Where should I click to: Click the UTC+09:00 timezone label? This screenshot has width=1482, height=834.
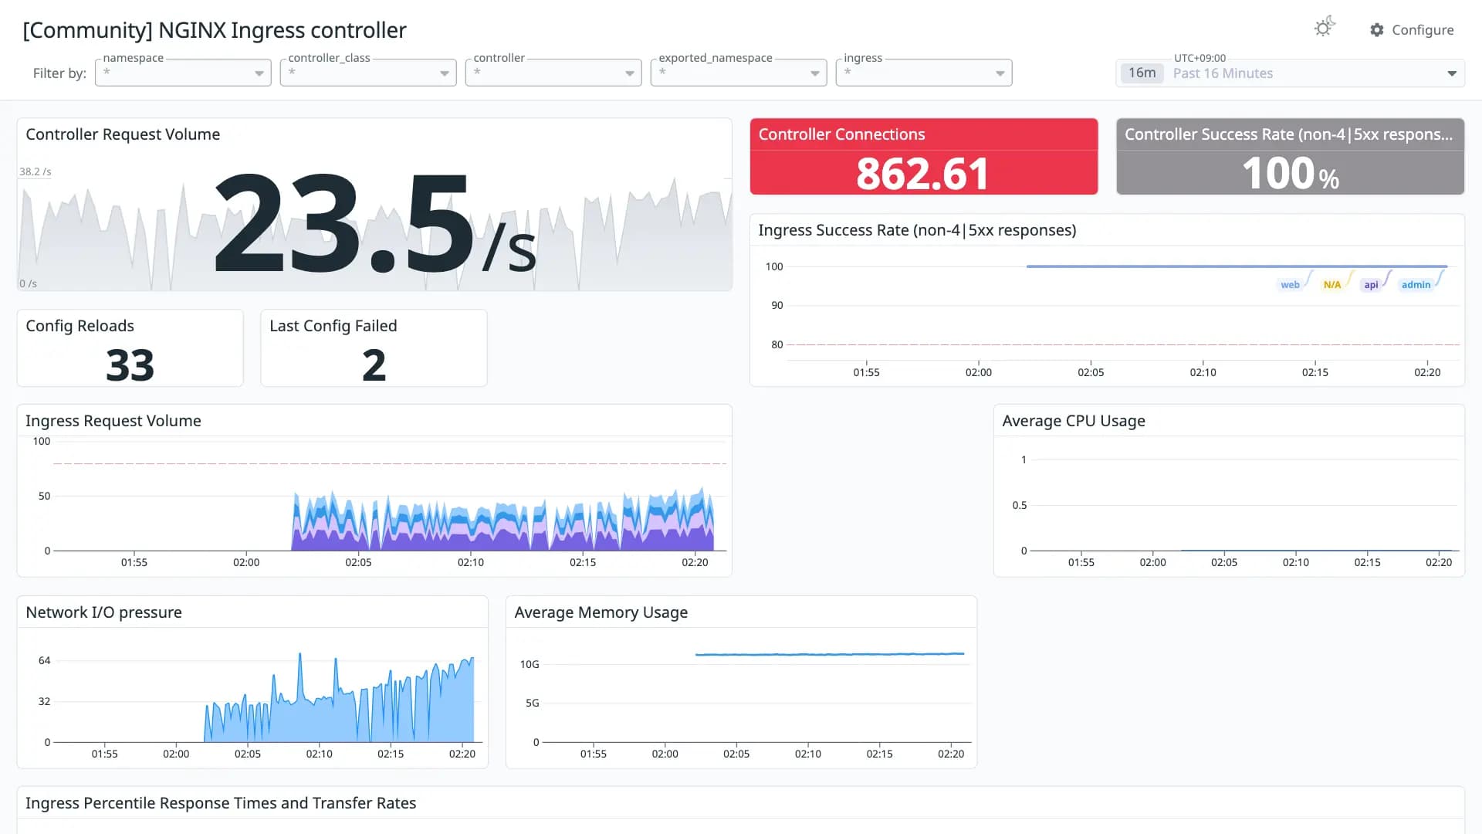(x=1199, y=58)
